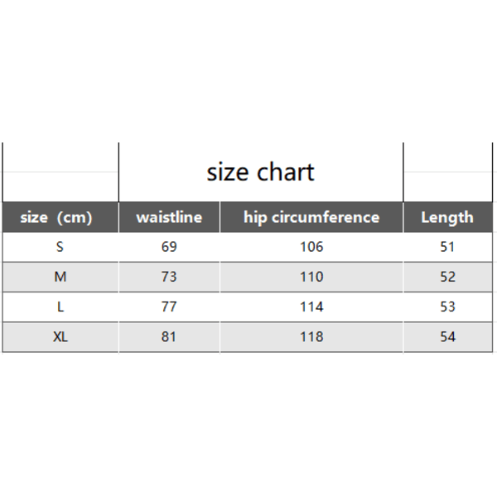Select the waistline value 69
The image size is (497, 497).
click(169, 247)
